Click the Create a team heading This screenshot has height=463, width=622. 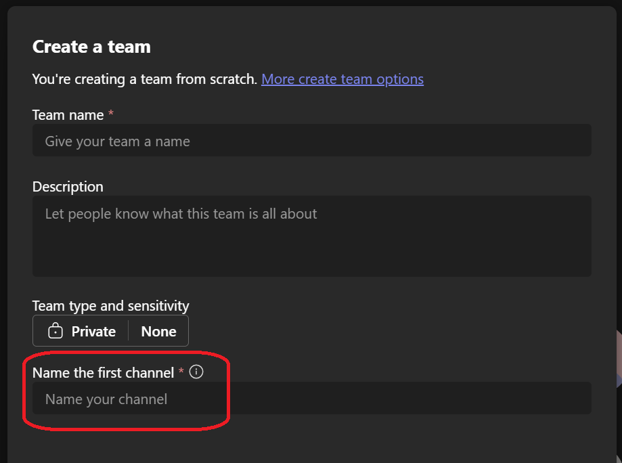point(91,47)
